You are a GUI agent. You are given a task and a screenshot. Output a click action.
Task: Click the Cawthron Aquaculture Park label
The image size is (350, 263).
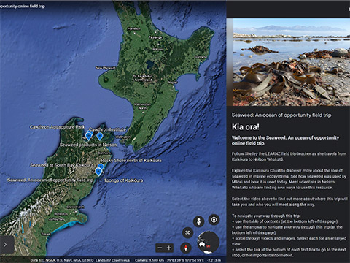click(57, 127)
